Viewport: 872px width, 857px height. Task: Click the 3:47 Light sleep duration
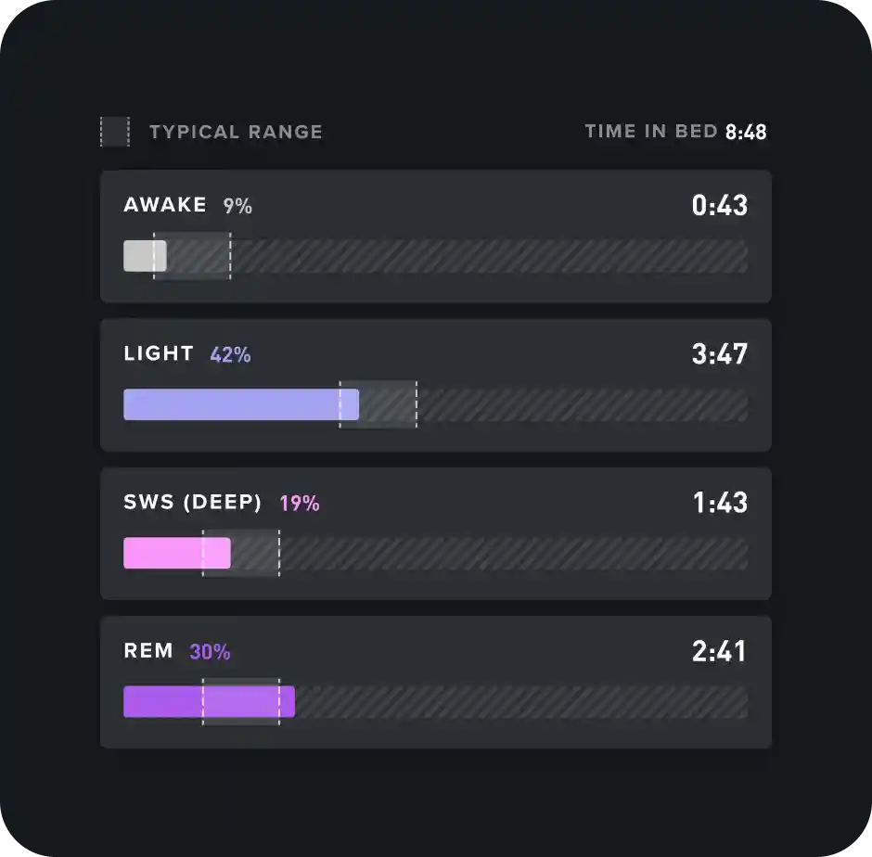(x=719, y=353)
